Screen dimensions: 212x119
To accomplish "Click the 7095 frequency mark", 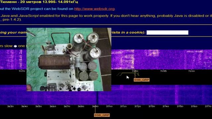I will (x=163, y=71).
